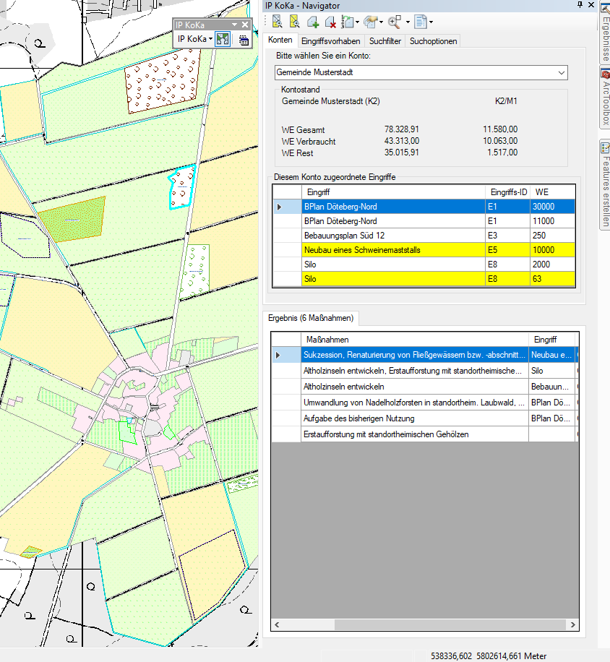Open the 'Features erstellen' side panel
This screenshot has width=610, height=662.
pyautogui.click(x=604, y=184)
